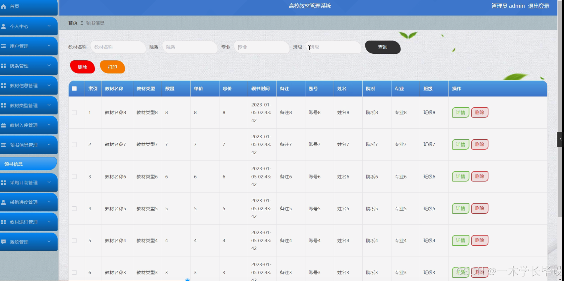Open 详情 for 教材名称7 row
The image size is (564, 281).
tap(460, 145)
